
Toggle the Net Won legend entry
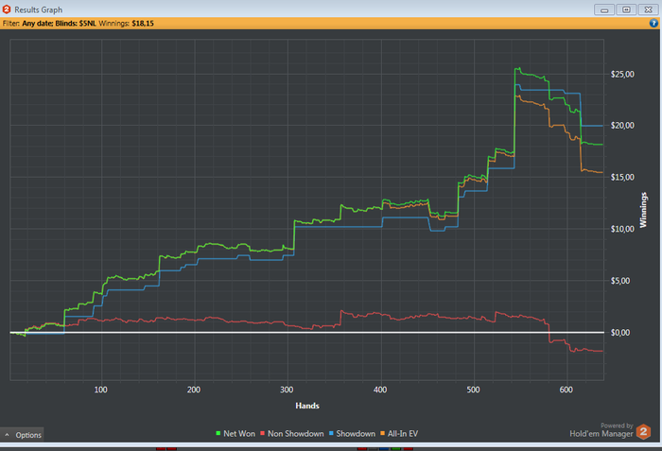235,434
